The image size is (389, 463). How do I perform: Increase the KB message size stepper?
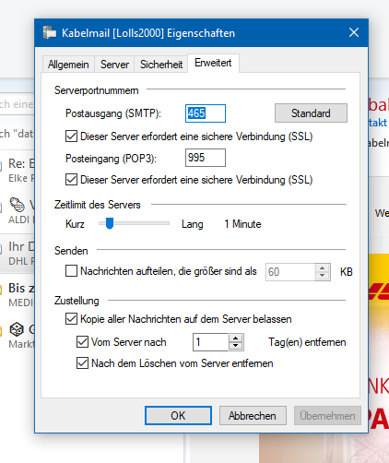click(x=322, y=268)
